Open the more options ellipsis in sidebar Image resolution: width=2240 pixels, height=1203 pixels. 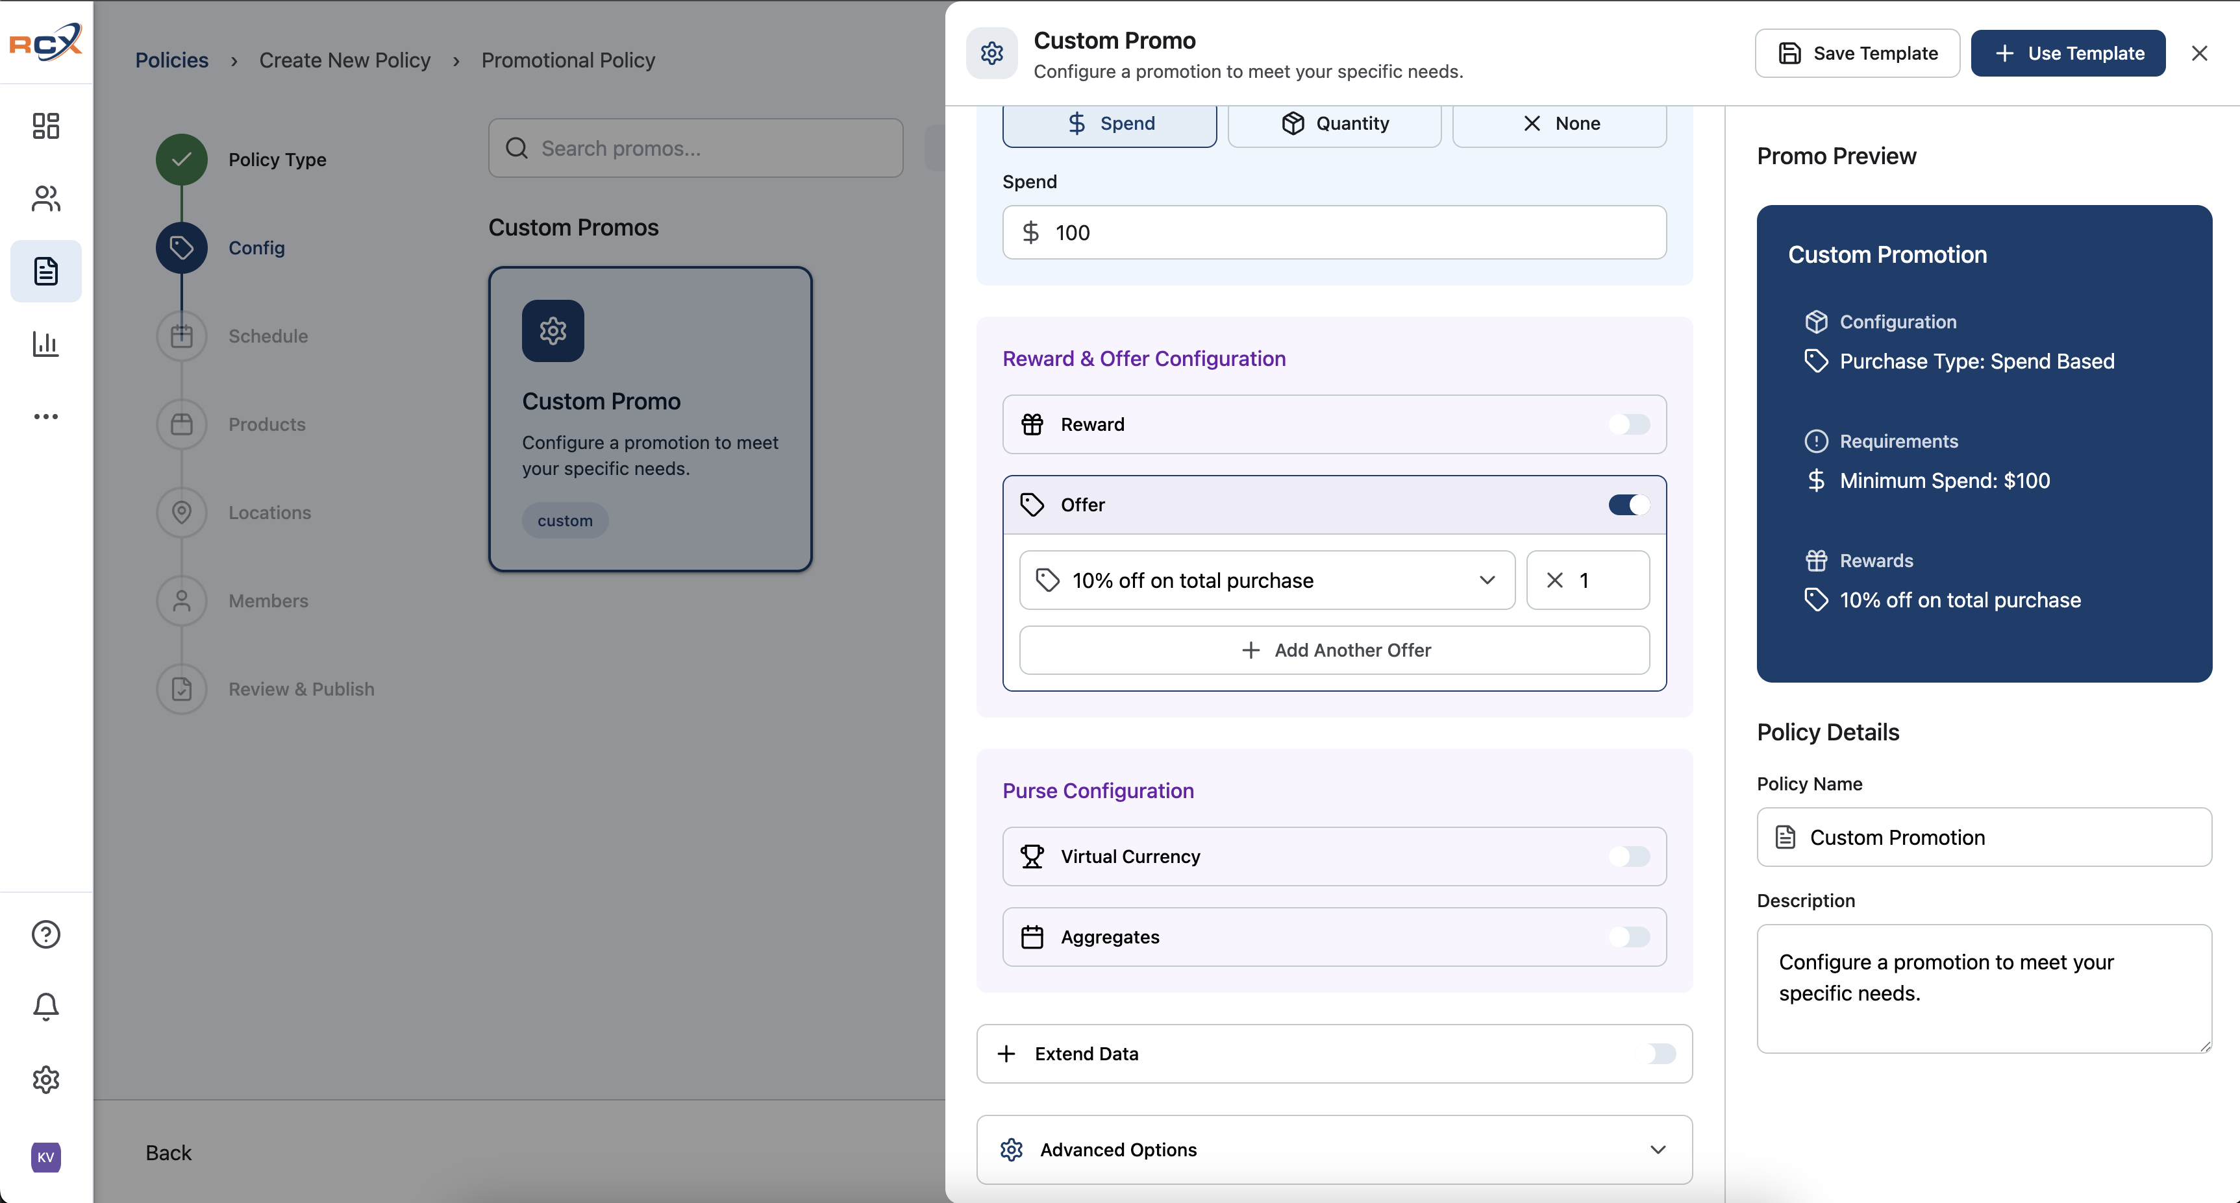46,417
